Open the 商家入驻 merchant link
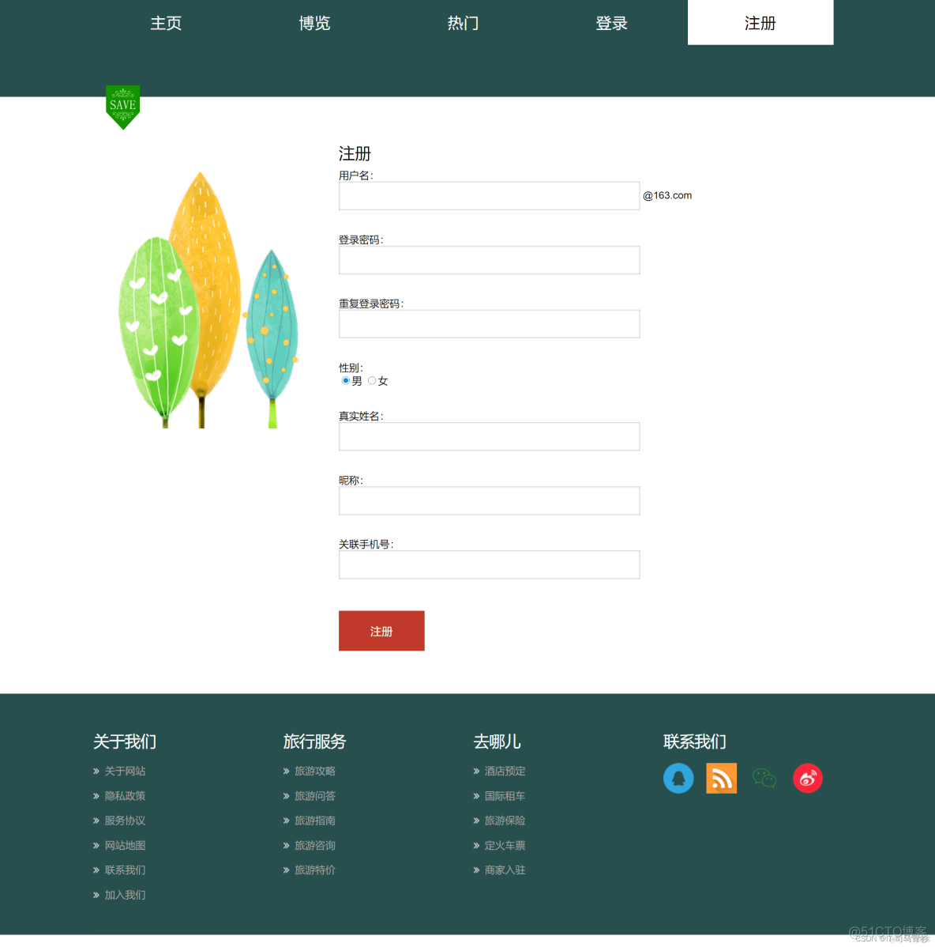 tap(505, 870)
